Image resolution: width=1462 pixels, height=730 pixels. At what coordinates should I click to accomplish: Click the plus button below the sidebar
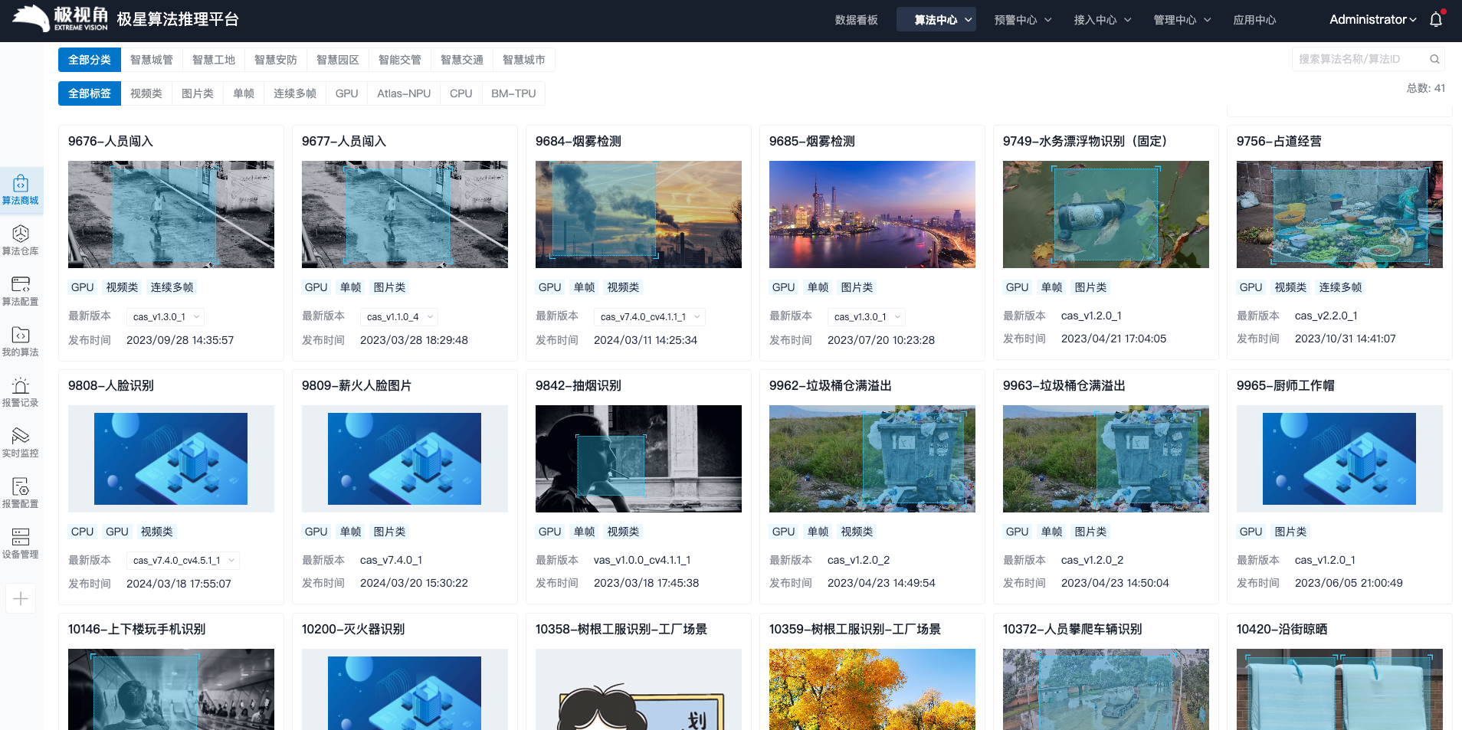click(21, 598)
